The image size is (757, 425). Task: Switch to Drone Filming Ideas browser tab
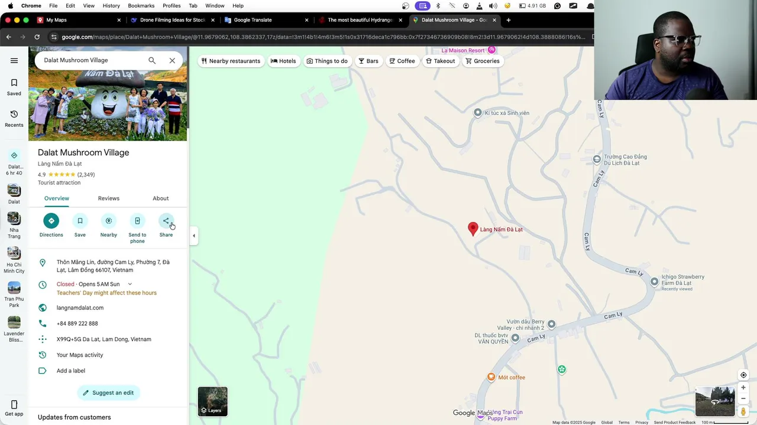[172, 19]
